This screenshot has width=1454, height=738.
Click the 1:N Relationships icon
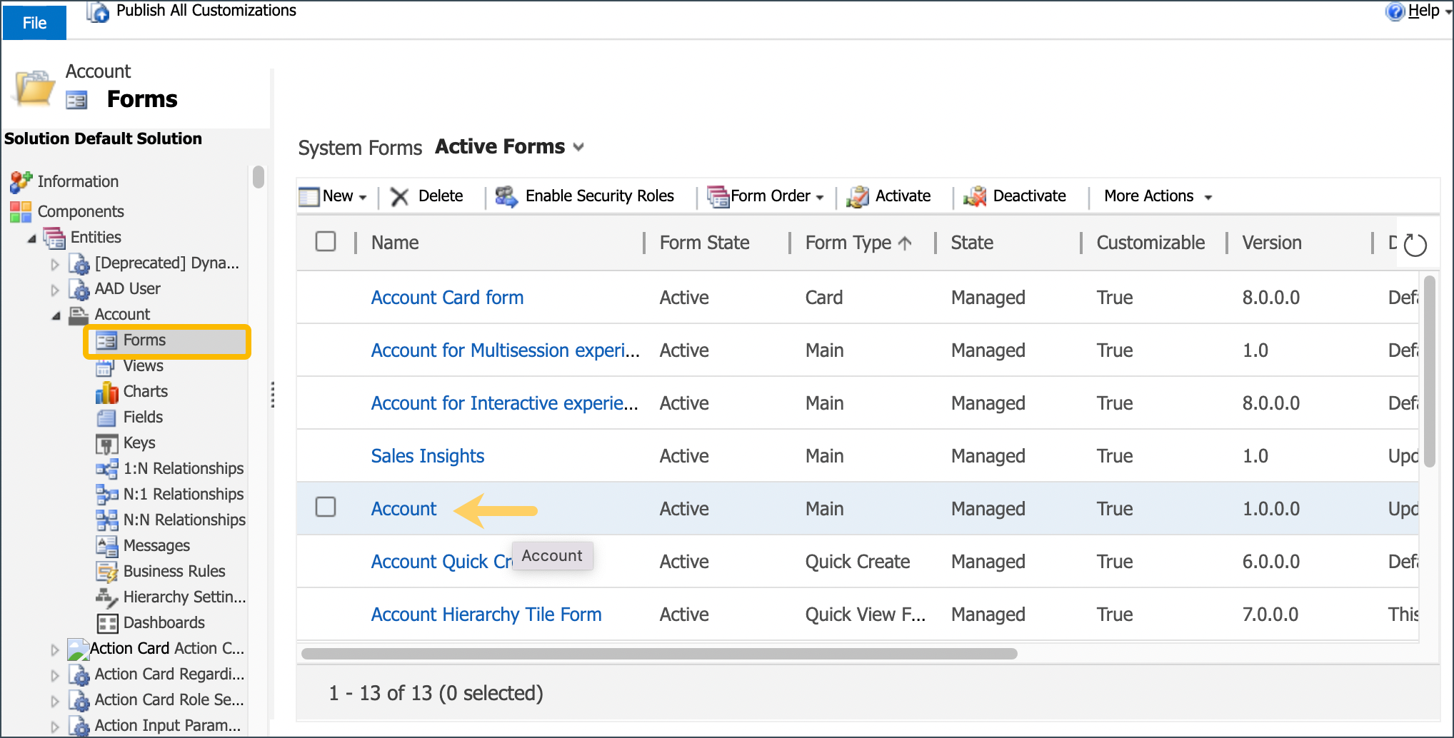point(106,469)
